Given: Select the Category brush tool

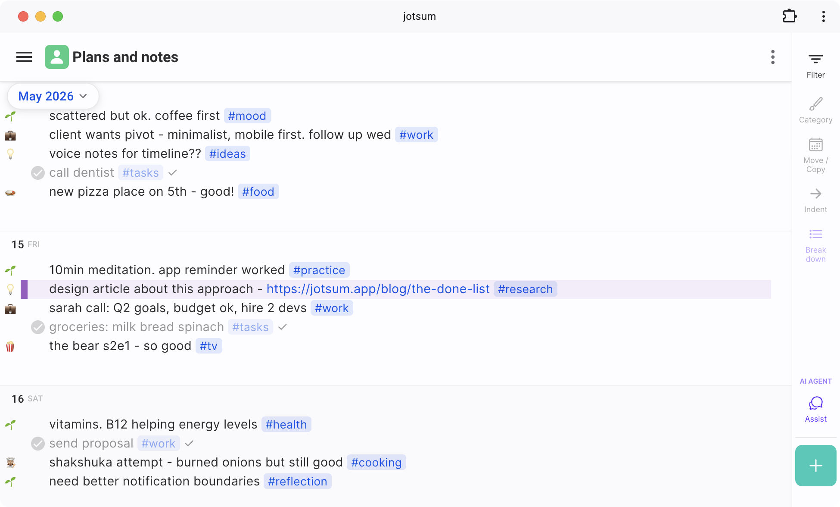Looking at the screenshot, I should click(816, 110).
